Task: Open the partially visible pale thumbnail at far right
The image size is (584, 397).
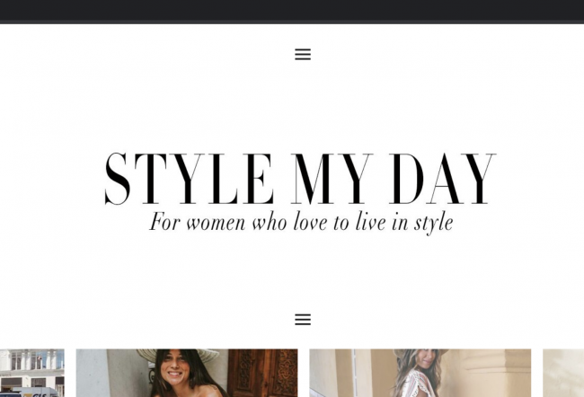Action: point(563,373)
